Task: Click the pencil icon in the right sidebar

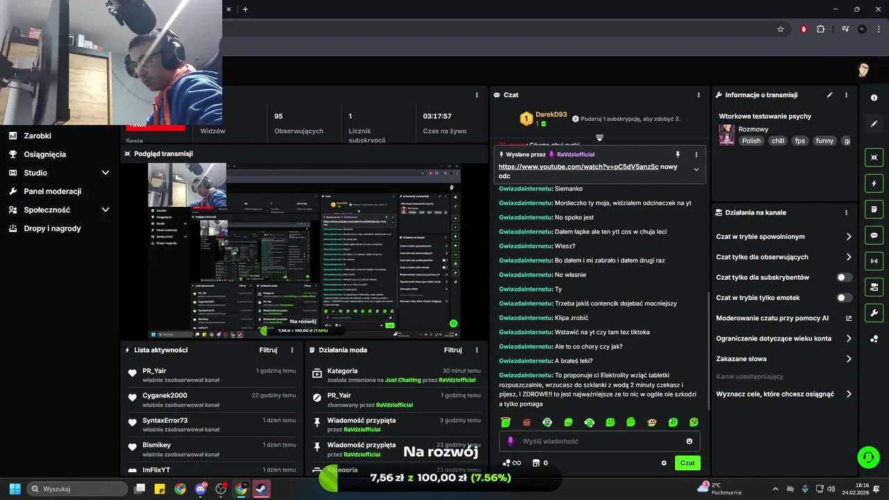Action: coord(874,124)
